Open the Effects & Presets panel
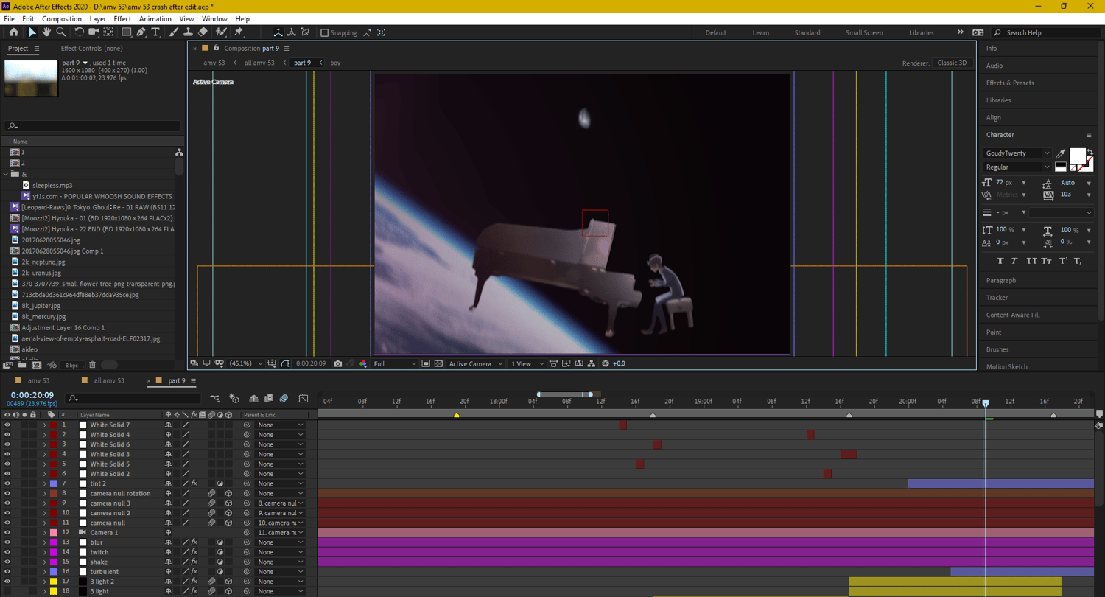 [x=1009, y=83]
